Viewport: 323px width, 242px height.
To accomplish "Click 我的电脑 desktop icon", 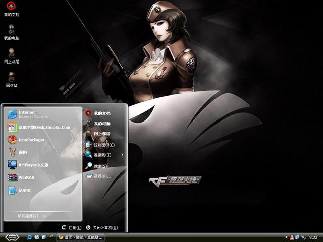I will (x=12, y=32).
